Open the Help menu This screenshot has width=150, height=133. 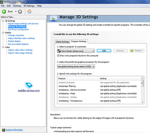(x=39, y=6)
